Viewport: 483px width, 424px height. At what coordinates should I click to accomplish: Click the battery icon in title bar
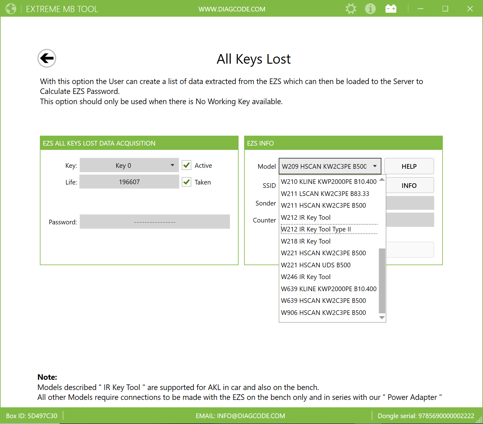391,9
